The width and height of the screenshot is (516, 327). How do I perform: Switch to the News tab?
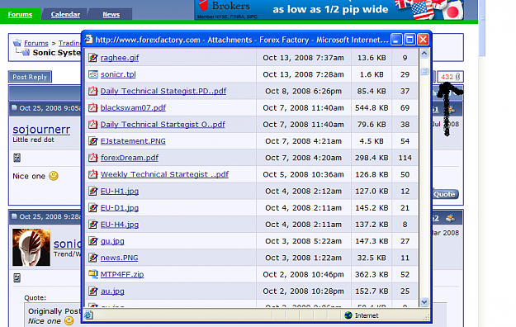pos(111,15)
